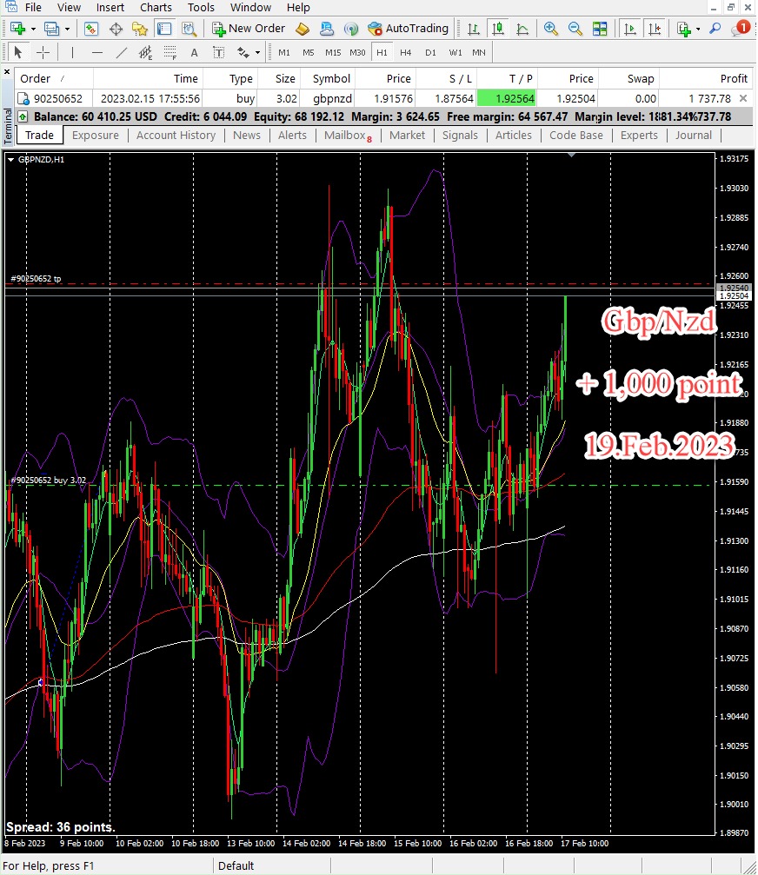Click the T/P value 1.92564

(507, 99)
